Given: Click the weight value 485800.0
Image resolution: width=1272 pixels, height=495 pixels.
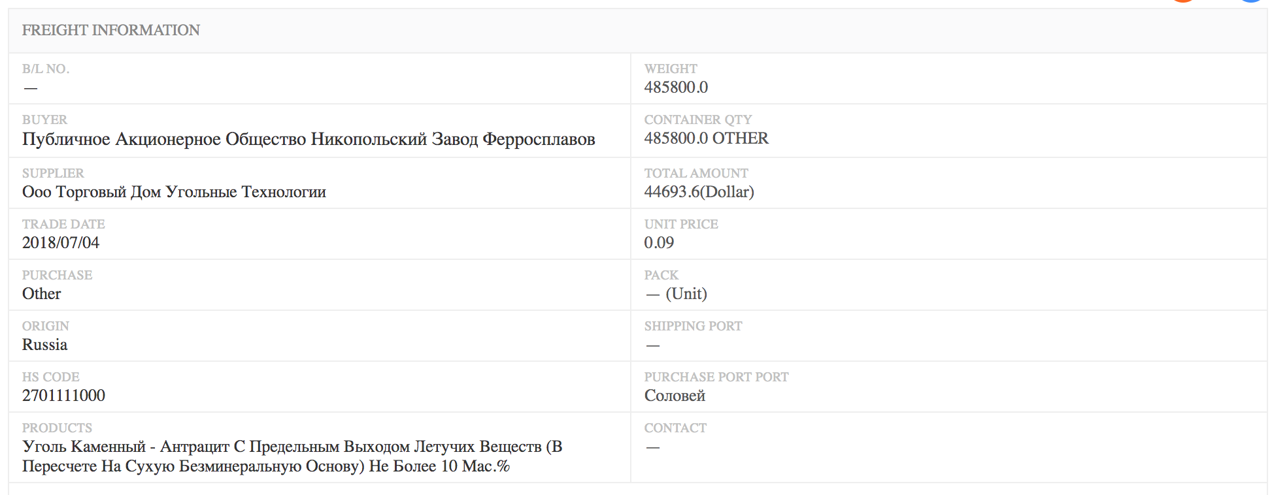Looking at the screenshot, I should point(676,88).
